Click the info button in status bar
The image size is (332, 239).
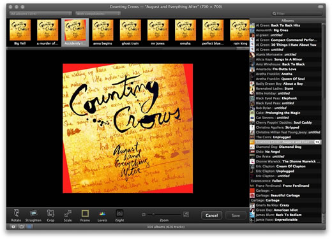coord(13,227)
